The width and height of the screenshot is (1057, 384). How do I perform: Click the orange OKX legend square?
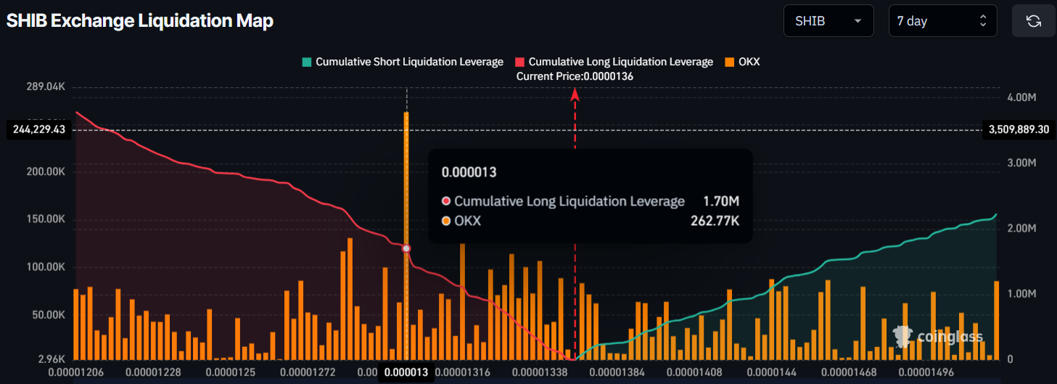click(727, 62)
